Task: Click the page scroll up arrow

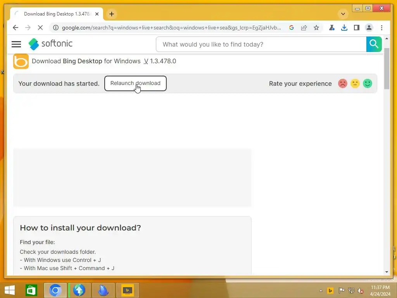Action: click(x=387, y=38)
